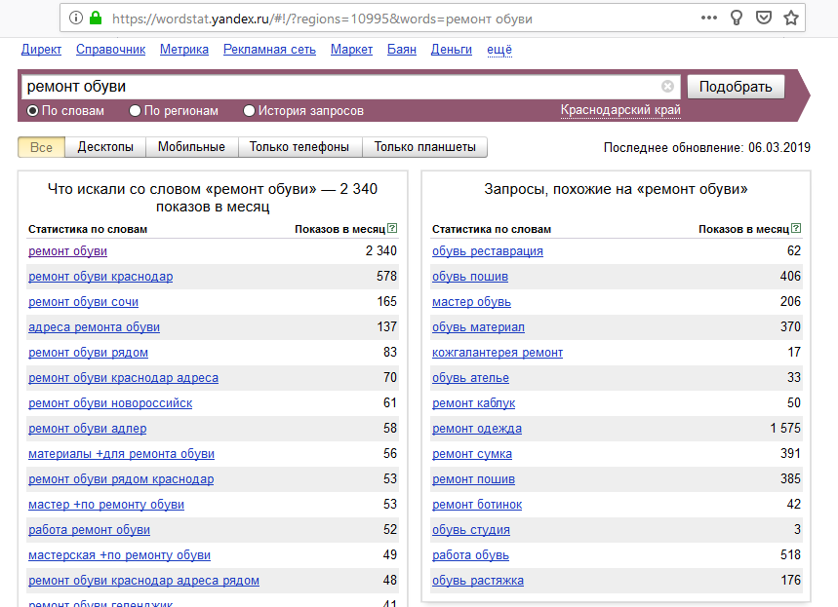The width and height of the screenshot is (838, 607).
Task: Open similar query 'обувь ателье'
Action: (470, 378)
